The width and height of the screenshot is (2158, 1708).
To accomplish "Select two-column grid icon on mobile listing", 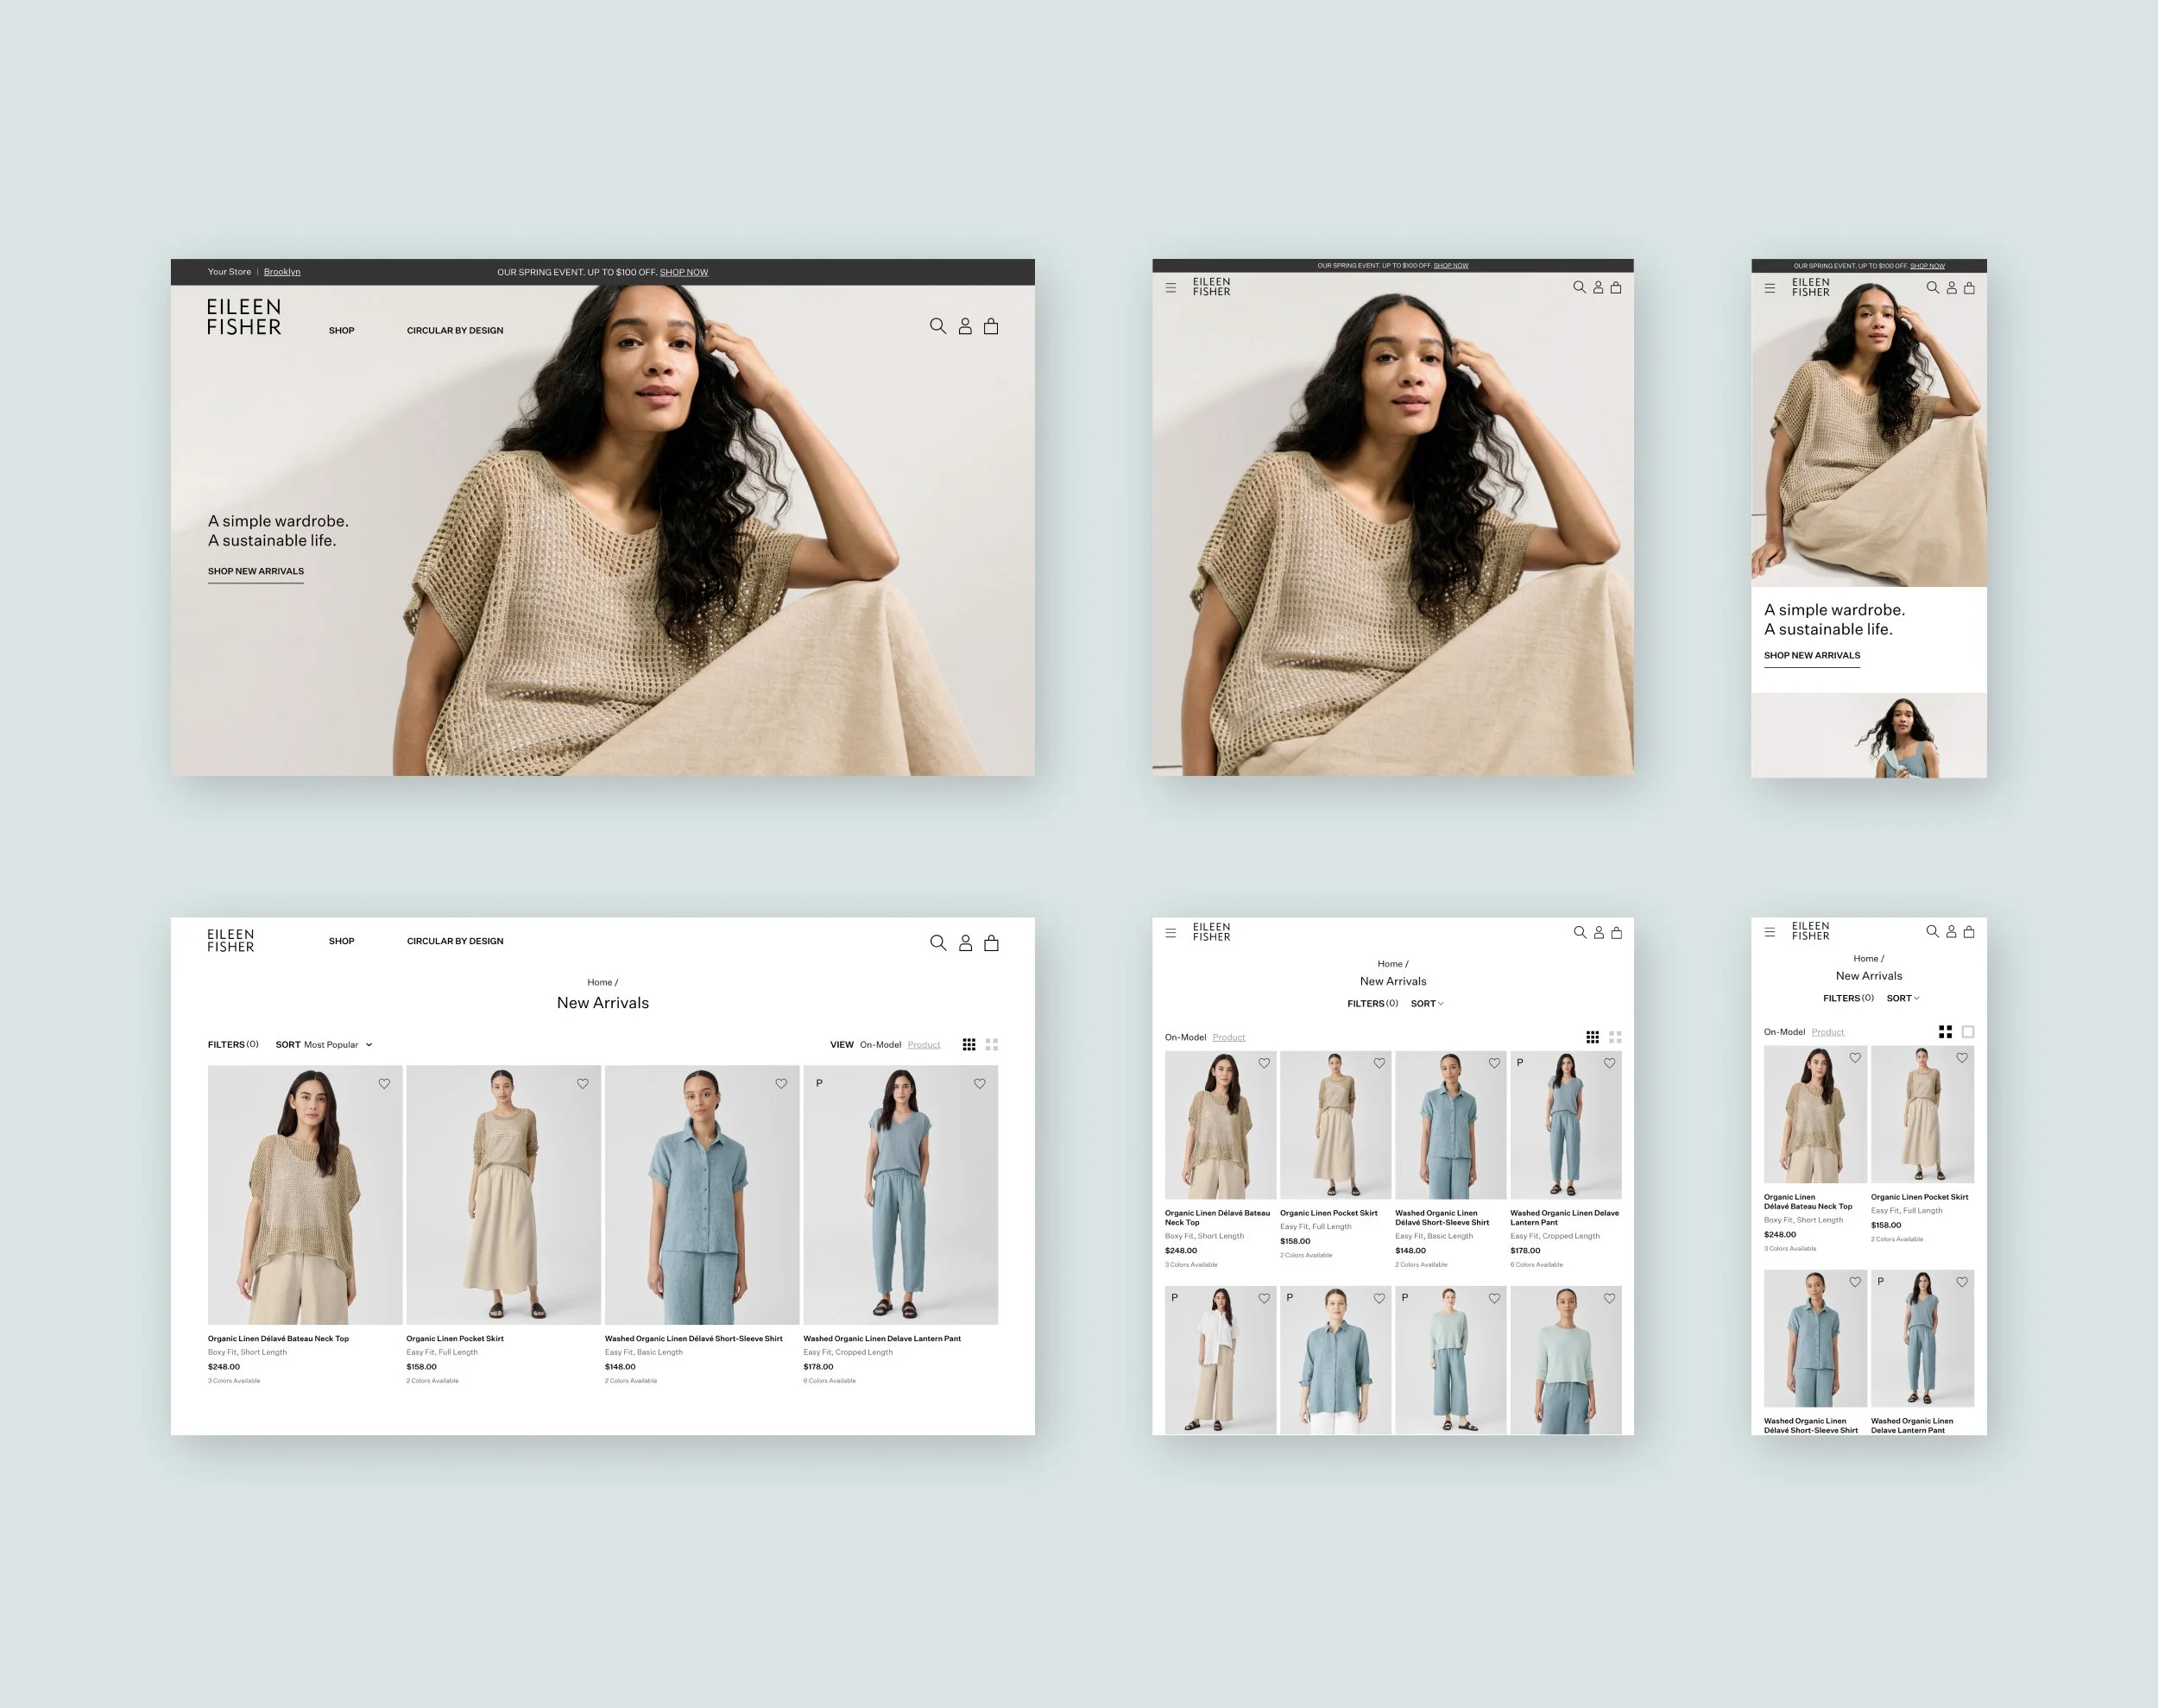I will pyautogui.click(x=1945, y=1031).
